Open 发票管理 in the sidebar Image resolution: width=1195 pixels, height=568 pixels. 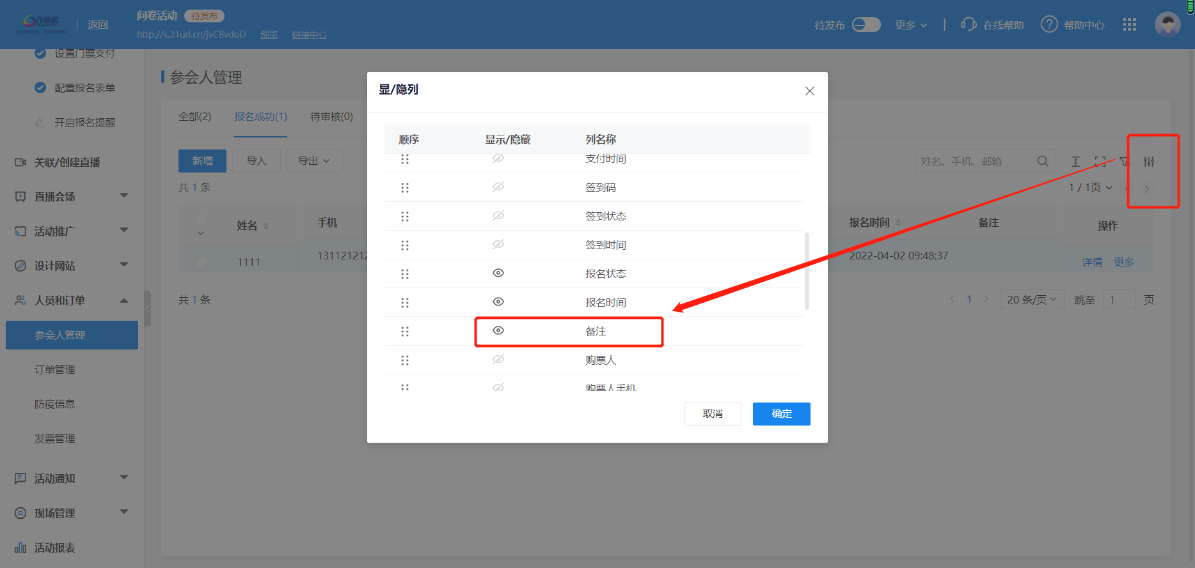(x=55, y=438)
